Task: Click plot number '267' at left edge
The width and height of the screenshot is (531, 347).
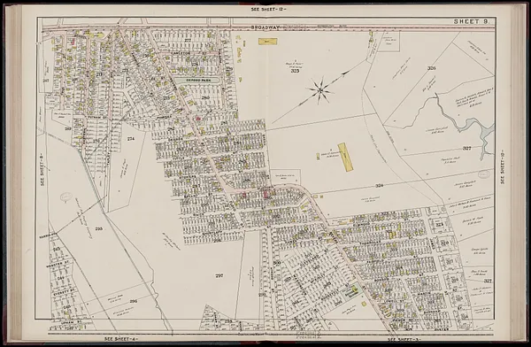Action: (46, 81)
